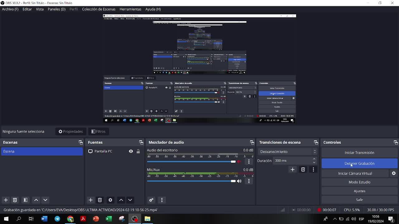Add a new source in Fuentes panel
Image resolution: width=399 pixels, height=224 pixels.
(90, 200)
